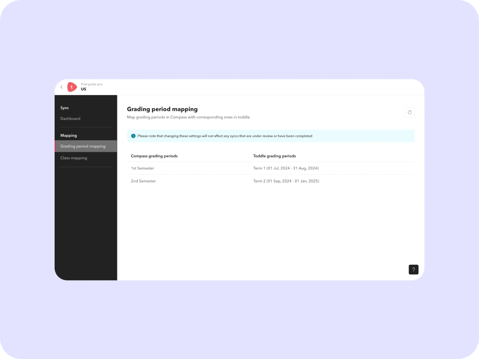
Task: Select the 1st Semester row
Action: click(143, 169)
